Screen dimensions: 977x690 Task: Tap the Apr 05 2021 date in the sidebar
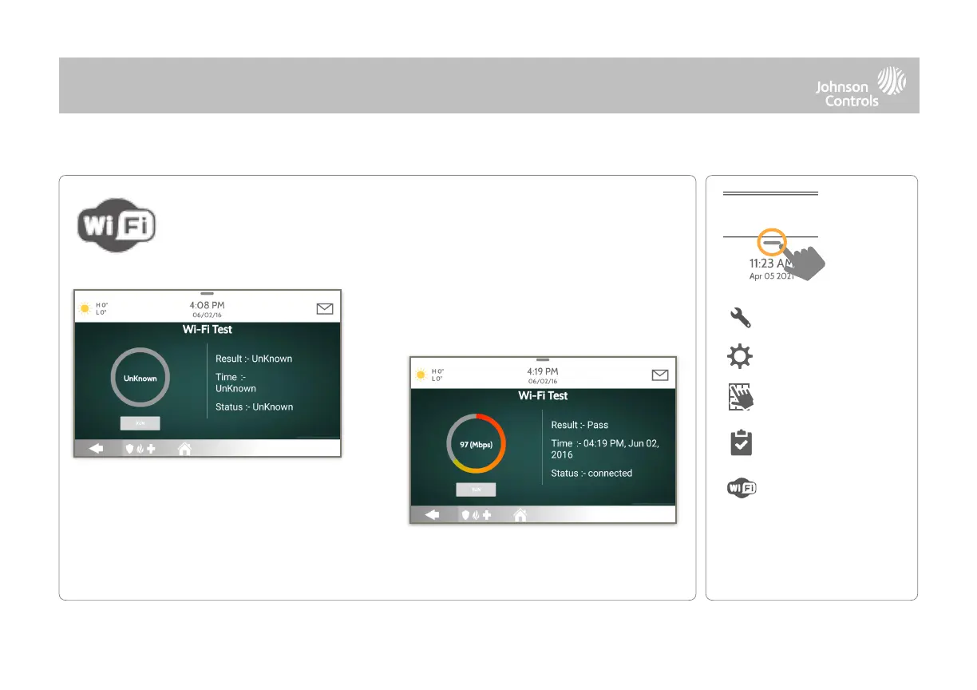(771, 276)
